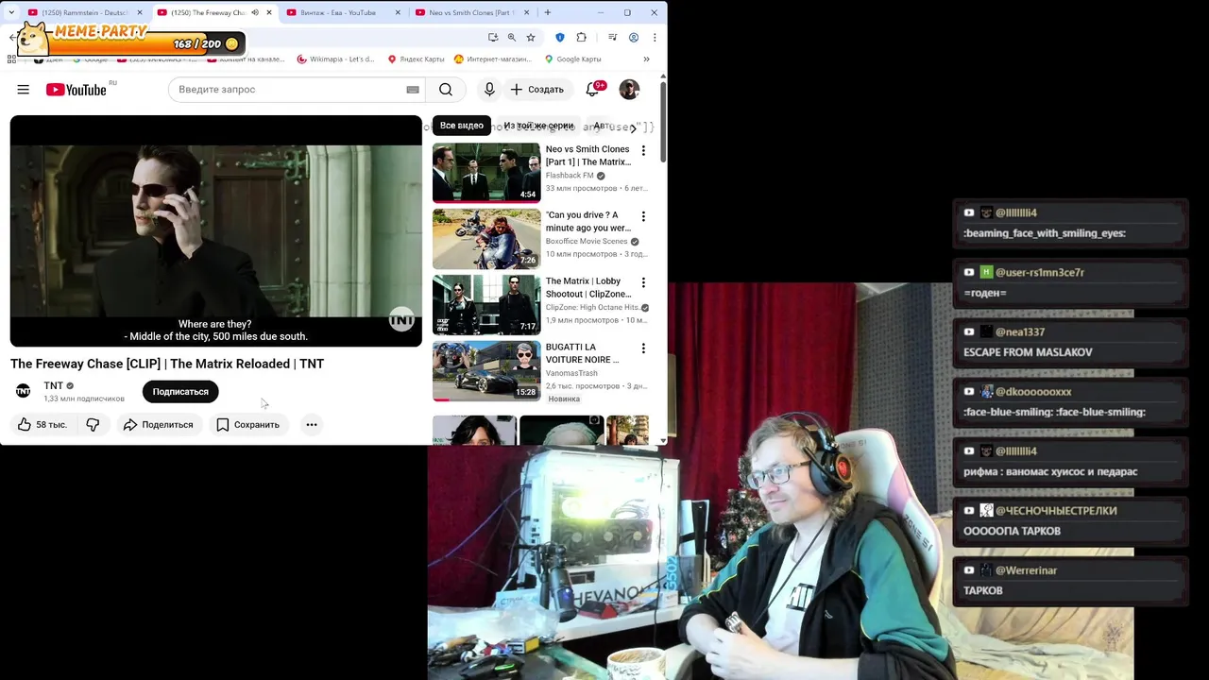This screenshot has height=680, width=1209.
Task: Open options for Neo vs Smith Clones video
Action: tap(643, 151)
